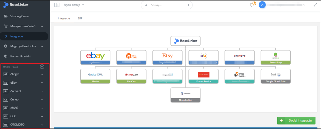321x129 pixels.
Task: Expand Manager zamówień submenu chevron
Action: click(x=42, y=26)
